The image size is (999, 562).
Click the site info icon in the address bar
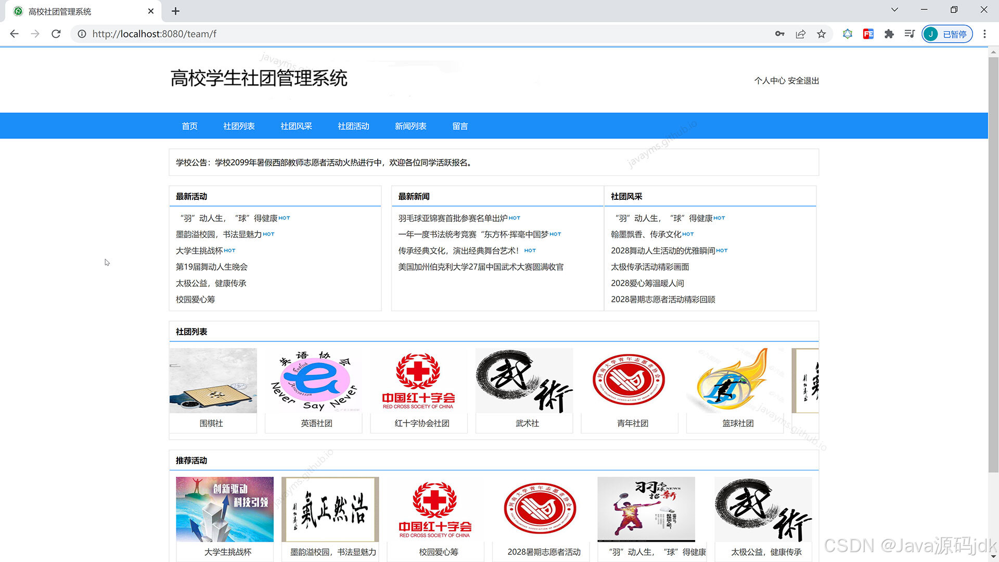click(82, 34)
